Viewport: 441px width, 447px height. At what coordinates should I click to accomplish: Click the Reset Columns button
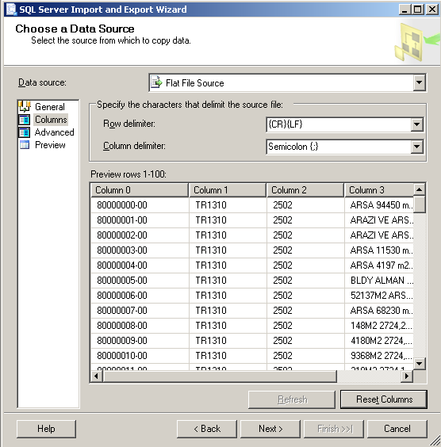[x=384, y=399]
